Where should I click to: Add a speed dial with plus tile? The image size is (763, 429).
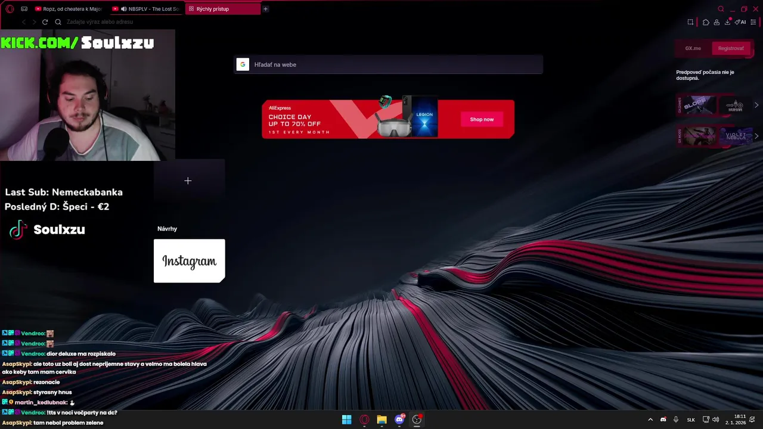(x=189, y=181)
